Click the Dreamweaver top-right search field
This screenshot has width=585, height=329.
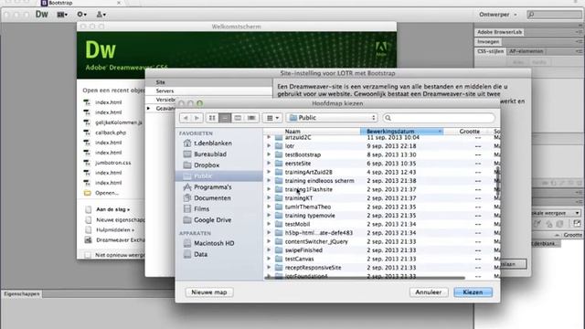tap(555, 15)
